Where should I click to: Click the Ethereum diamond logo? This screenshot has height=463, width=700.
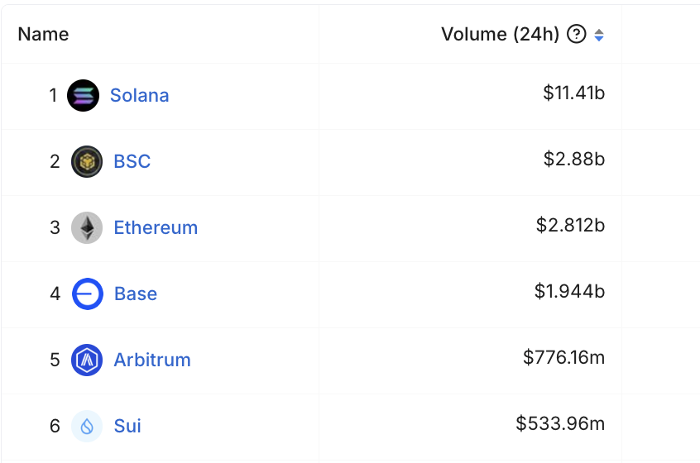click(87, 227)
